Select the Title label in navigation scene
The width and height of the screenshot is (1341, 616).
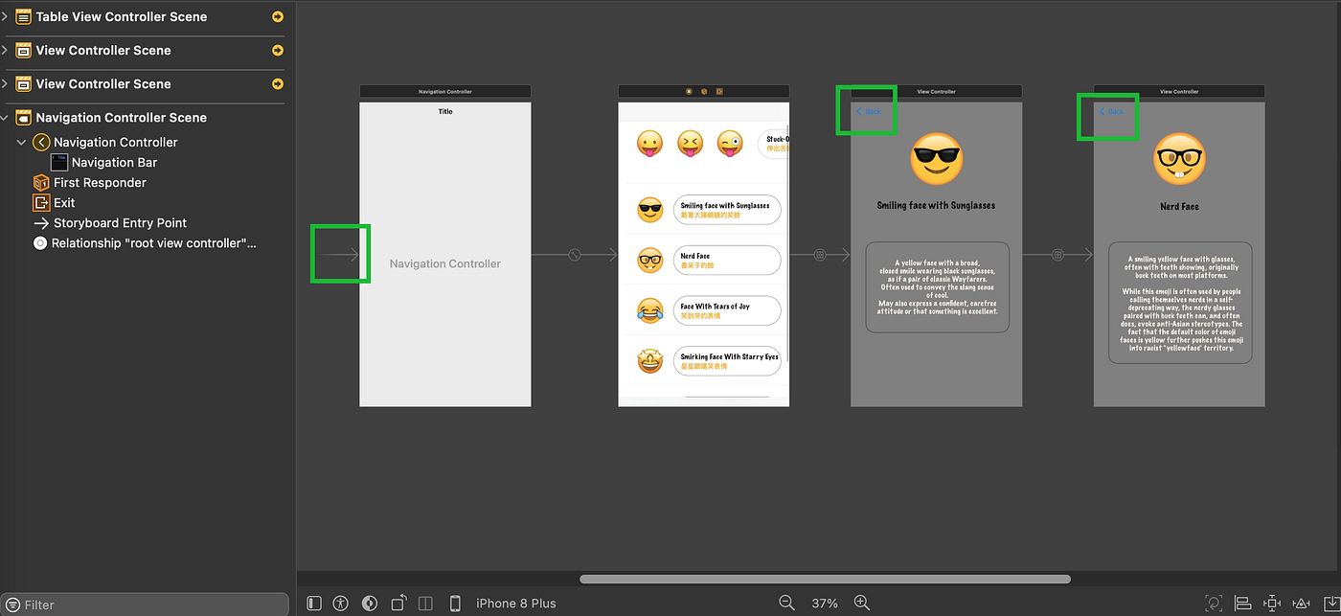(445, 112)
